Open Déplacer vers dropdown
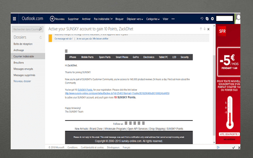 click(x=135, y=19)
